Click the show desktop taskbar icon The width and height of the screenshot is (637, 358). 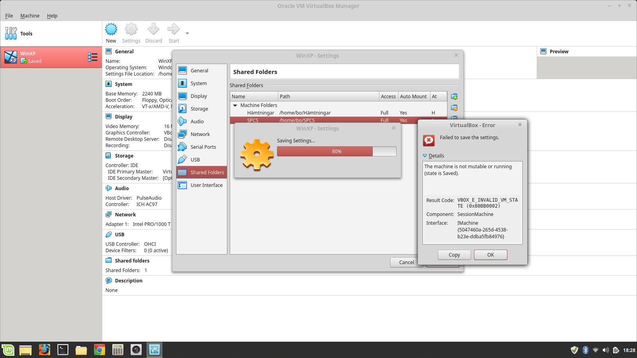pos(25,350)
